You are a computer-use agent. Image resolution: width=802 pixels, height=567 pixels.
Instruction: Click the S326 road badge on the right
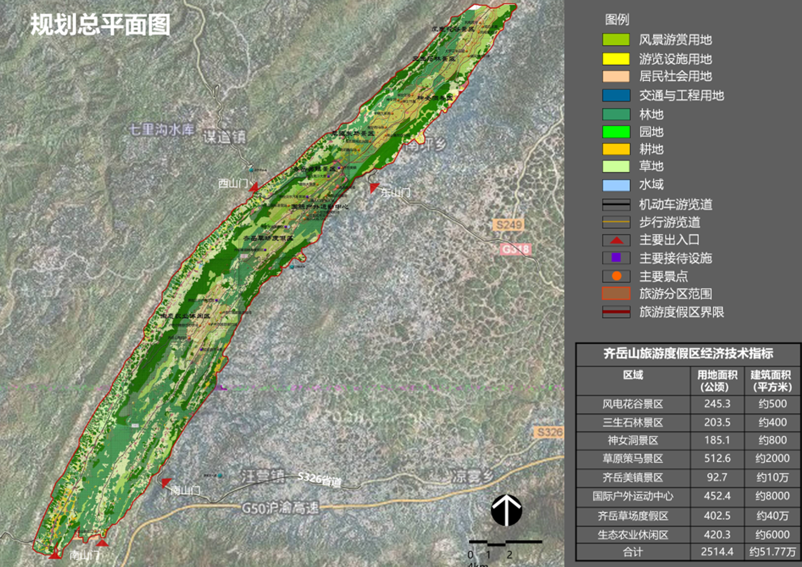548,433
